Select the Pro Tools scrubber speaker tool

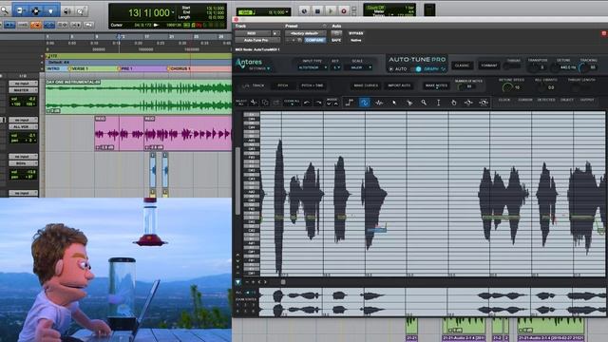tap(67, 11)
